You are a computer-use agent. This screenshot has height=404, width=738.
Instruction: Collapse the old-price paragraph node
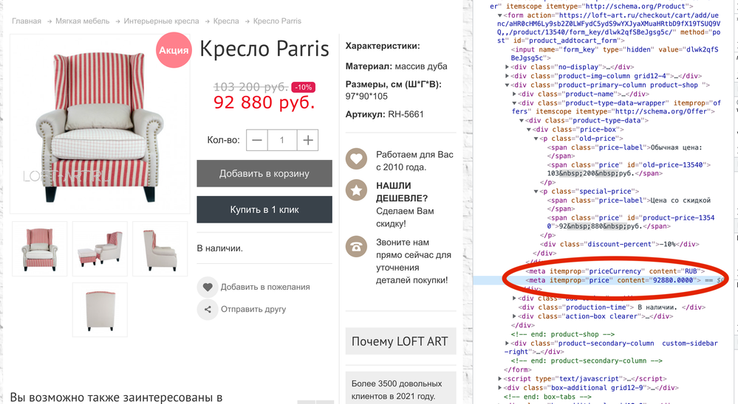(x=537, y=139)
